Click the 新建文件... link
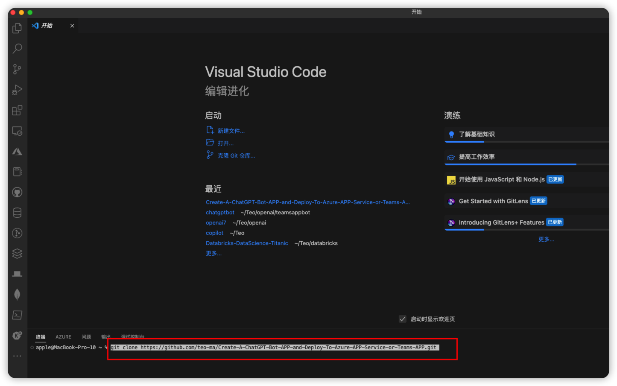 [231, 131]
